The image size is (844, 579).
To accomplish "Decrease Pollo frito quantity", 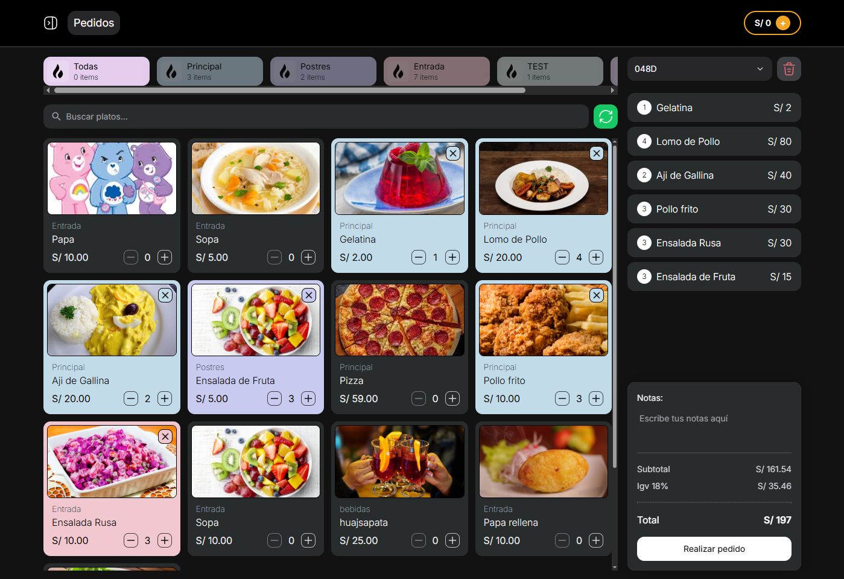I will (x=562, y=398).
